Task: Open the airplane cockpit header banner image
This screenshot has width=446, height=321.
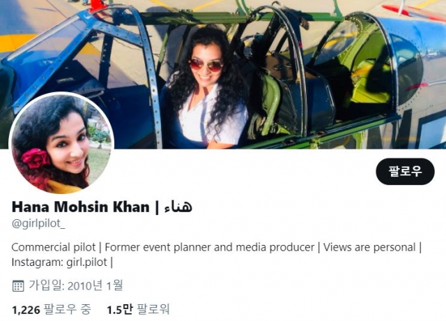Action: [x=223, y=74]
